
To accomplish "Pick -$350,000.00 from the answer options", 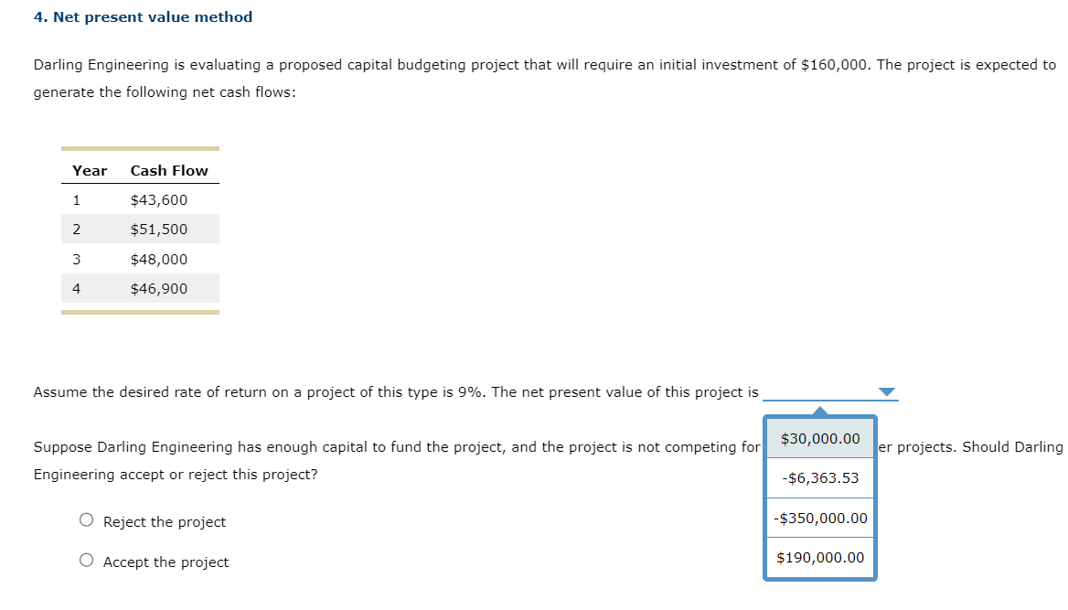I will (x=819, y=517).
